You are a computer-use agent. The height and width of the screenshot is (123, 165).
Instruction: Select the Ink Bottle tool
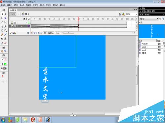click(x=2, y=39)
